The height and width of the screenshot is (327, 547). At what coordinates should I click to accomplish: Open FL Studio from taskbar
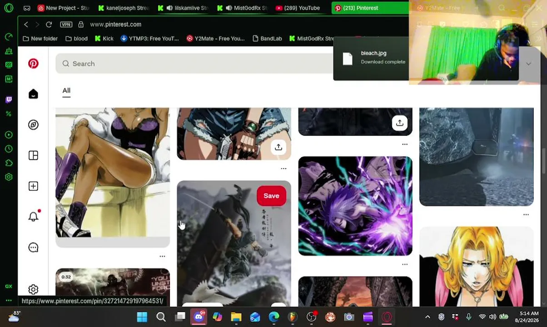click(x=293, y=317)
